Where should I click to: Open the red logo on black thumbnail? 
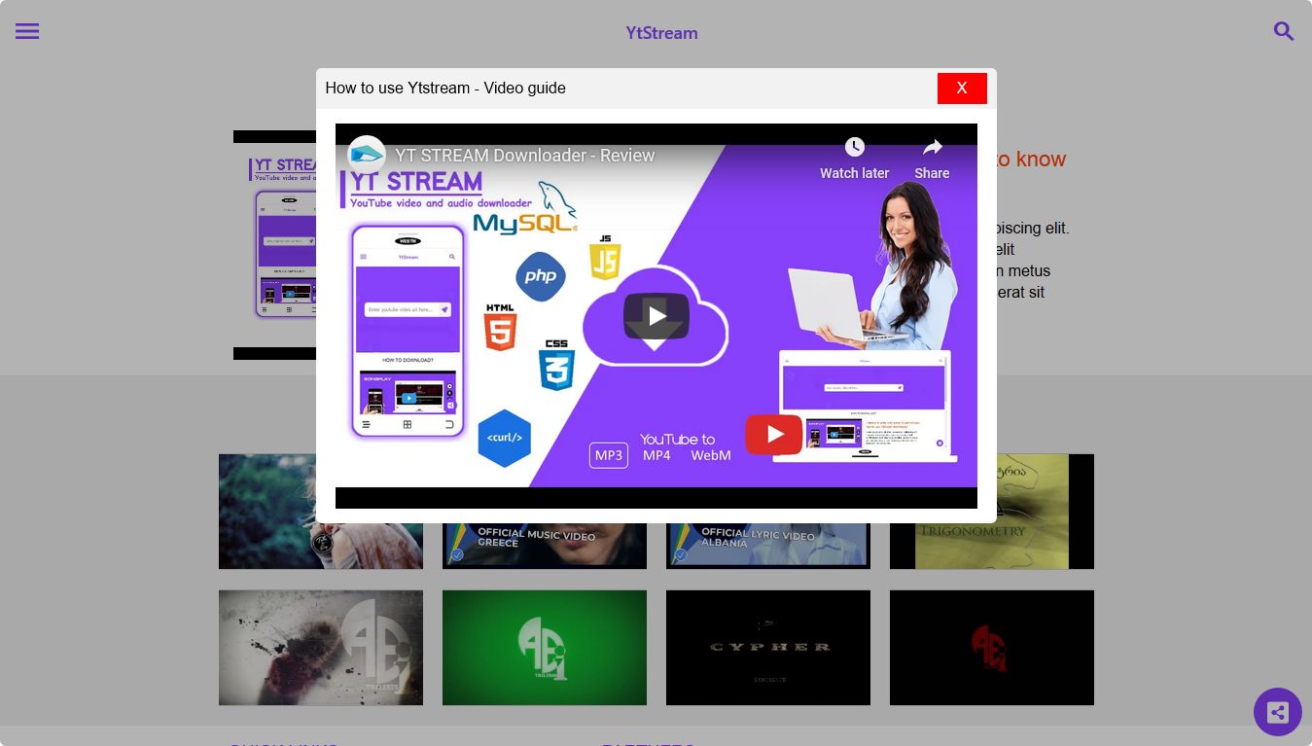(x=992, y=648)
